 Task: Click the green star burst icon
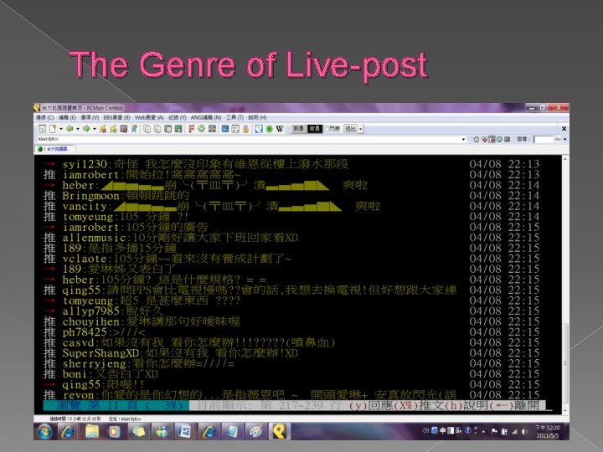click(x=269, y=129)
